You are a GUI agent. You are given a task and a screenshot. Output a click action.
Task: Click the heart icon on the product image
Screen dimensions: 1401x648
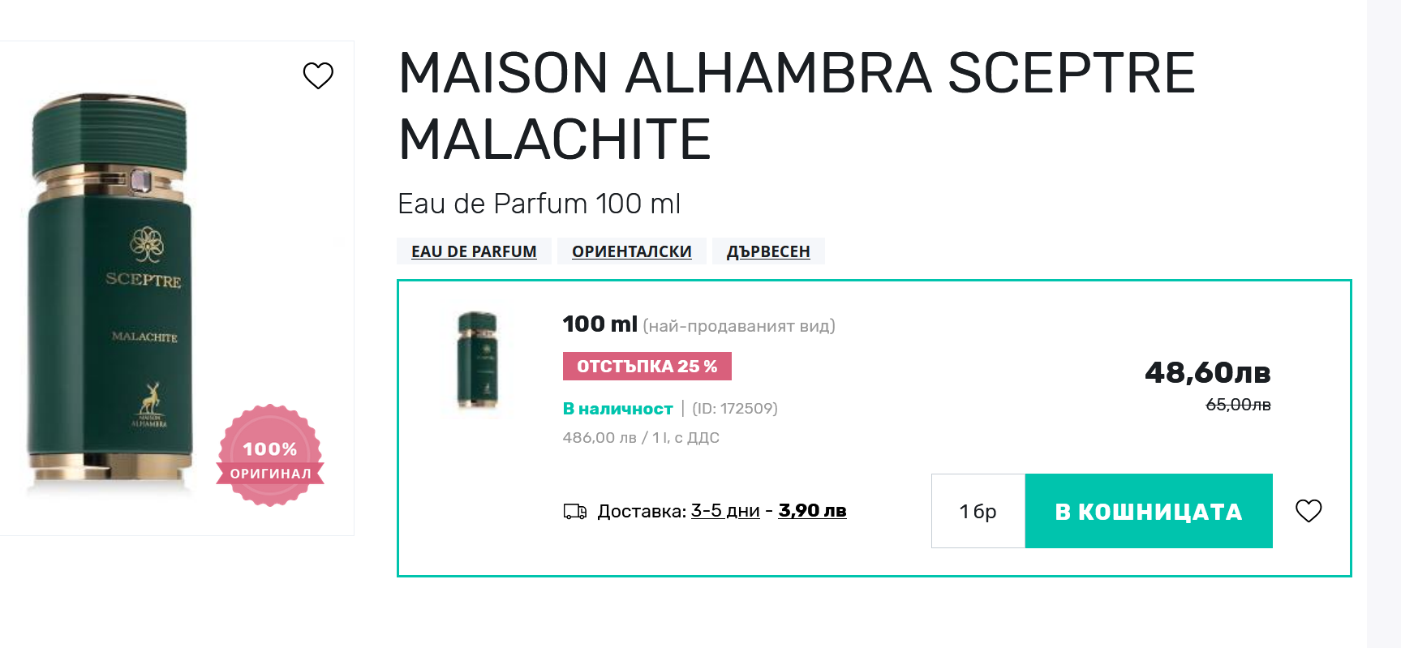point(318,75)
